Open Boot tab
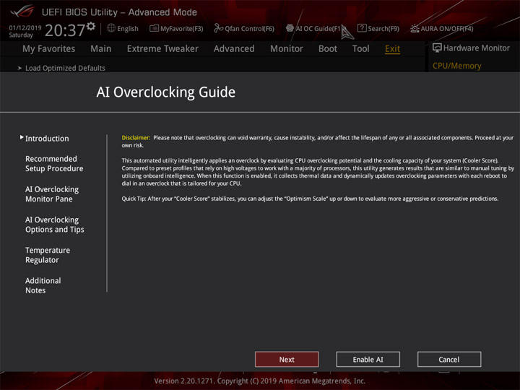 point(328,49)
